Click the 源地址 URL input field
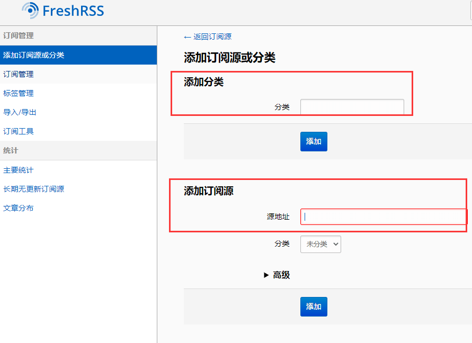This screenshot has height=343, width=472. coord(383,216)
